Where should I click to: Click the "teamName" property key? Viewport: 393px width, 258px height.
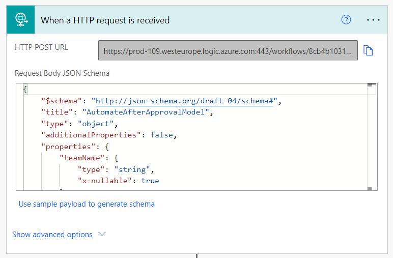[82, 158]
